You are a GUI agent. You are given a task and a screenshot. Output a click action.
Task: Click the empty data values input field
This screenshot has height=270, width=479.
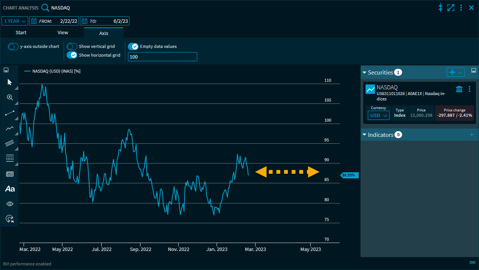[163, 57]
